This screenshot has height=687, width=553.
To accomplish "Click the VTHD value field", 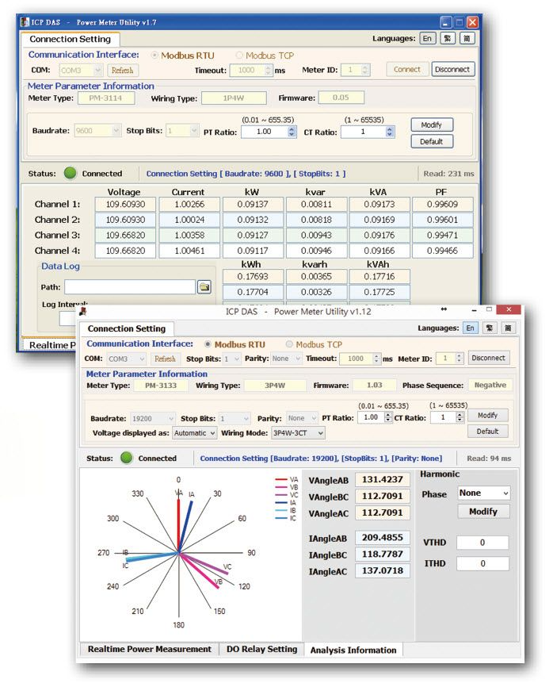I will click(x=482, y=543).
